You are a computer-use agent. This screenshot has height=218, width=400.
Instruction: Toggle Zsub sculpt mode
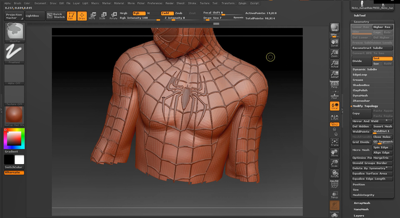(x=179, y=13)
